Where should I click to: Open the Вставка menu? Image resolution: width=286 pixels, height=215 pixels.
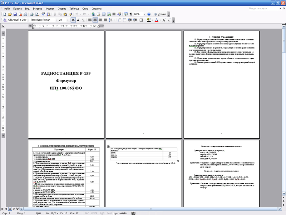coord(37,8)
